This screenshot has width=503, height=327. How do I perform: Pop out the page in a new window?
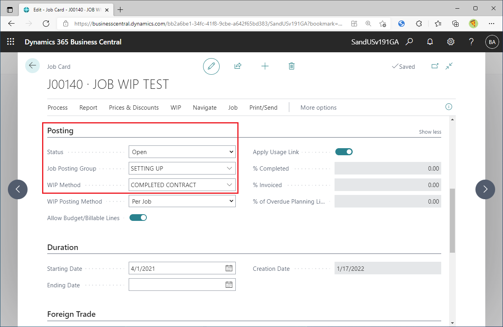pyautogui.click(x=435, y=66)
